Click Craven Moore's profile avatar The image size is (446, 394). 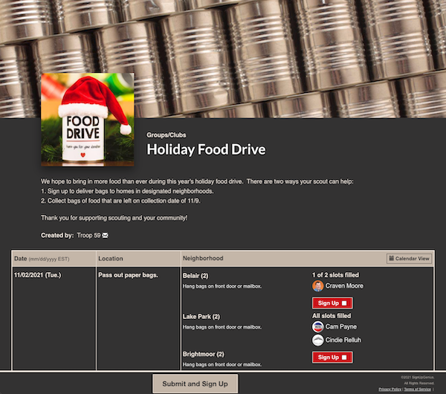pos(317,286)
